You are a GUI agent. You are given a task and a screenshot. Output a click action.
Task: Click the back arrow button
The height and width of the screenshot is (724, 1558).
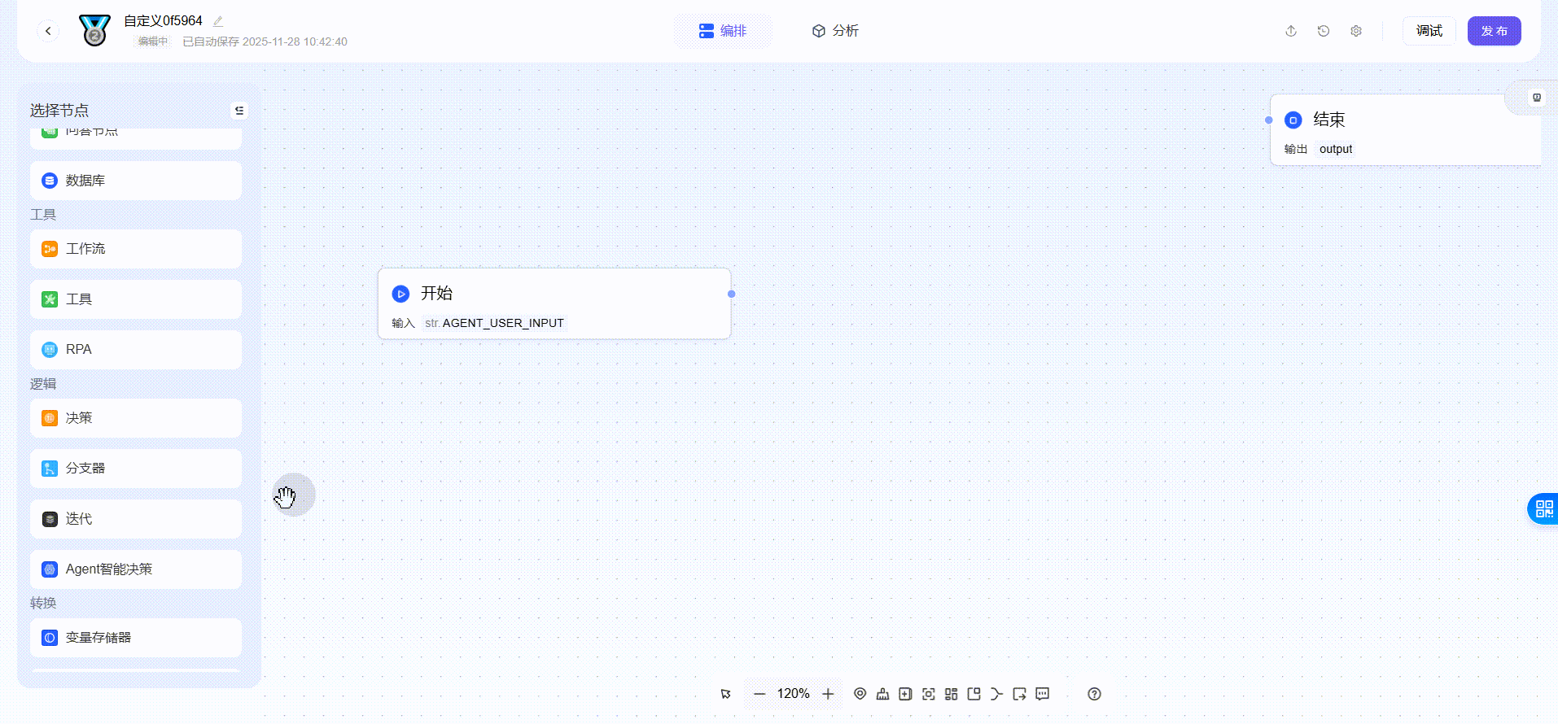pos(48,31)
